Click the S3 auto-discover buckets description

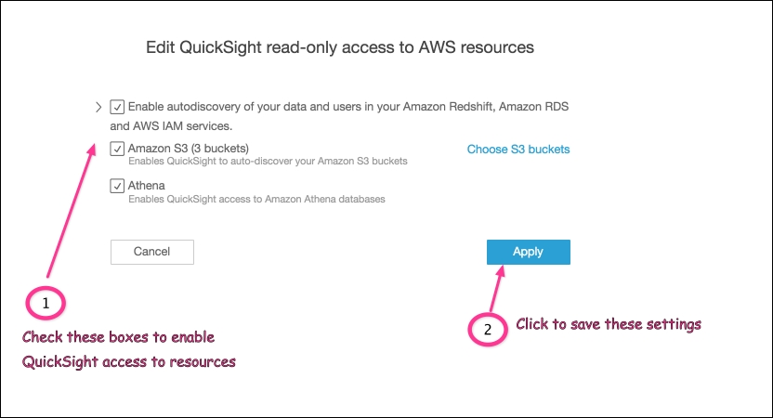pos(268,162)
